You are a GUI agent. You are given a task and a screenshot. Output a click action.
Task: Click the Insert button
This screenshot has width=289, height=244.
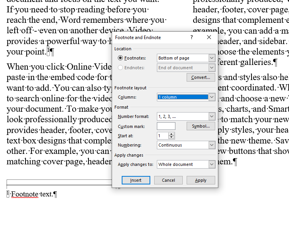136,180
